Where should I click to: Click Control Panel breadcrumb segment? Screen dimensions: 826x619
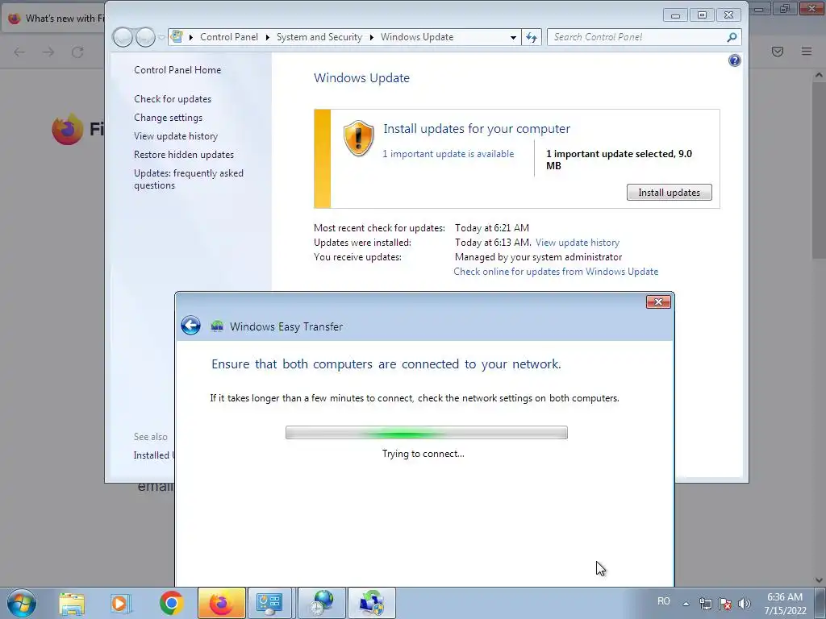click(228, 37)
